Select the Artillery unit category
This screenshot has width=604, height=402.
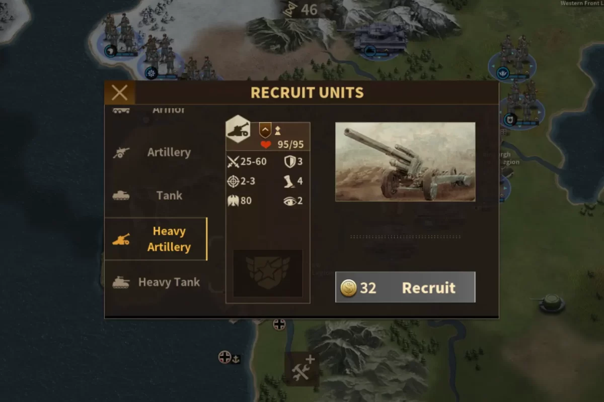[156, 152]
